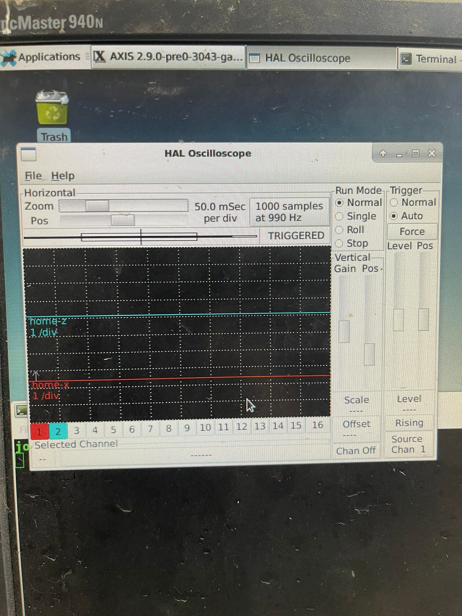Image resolution: width=462 pixels, height=616 pixels.
Task: Click the home-x trace label
Action: (50, 385)
